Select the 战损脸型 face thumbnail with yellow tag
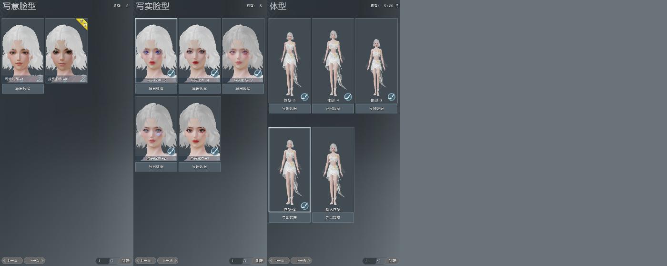Viewport: 667px width, 266px height. pos(66,51)
